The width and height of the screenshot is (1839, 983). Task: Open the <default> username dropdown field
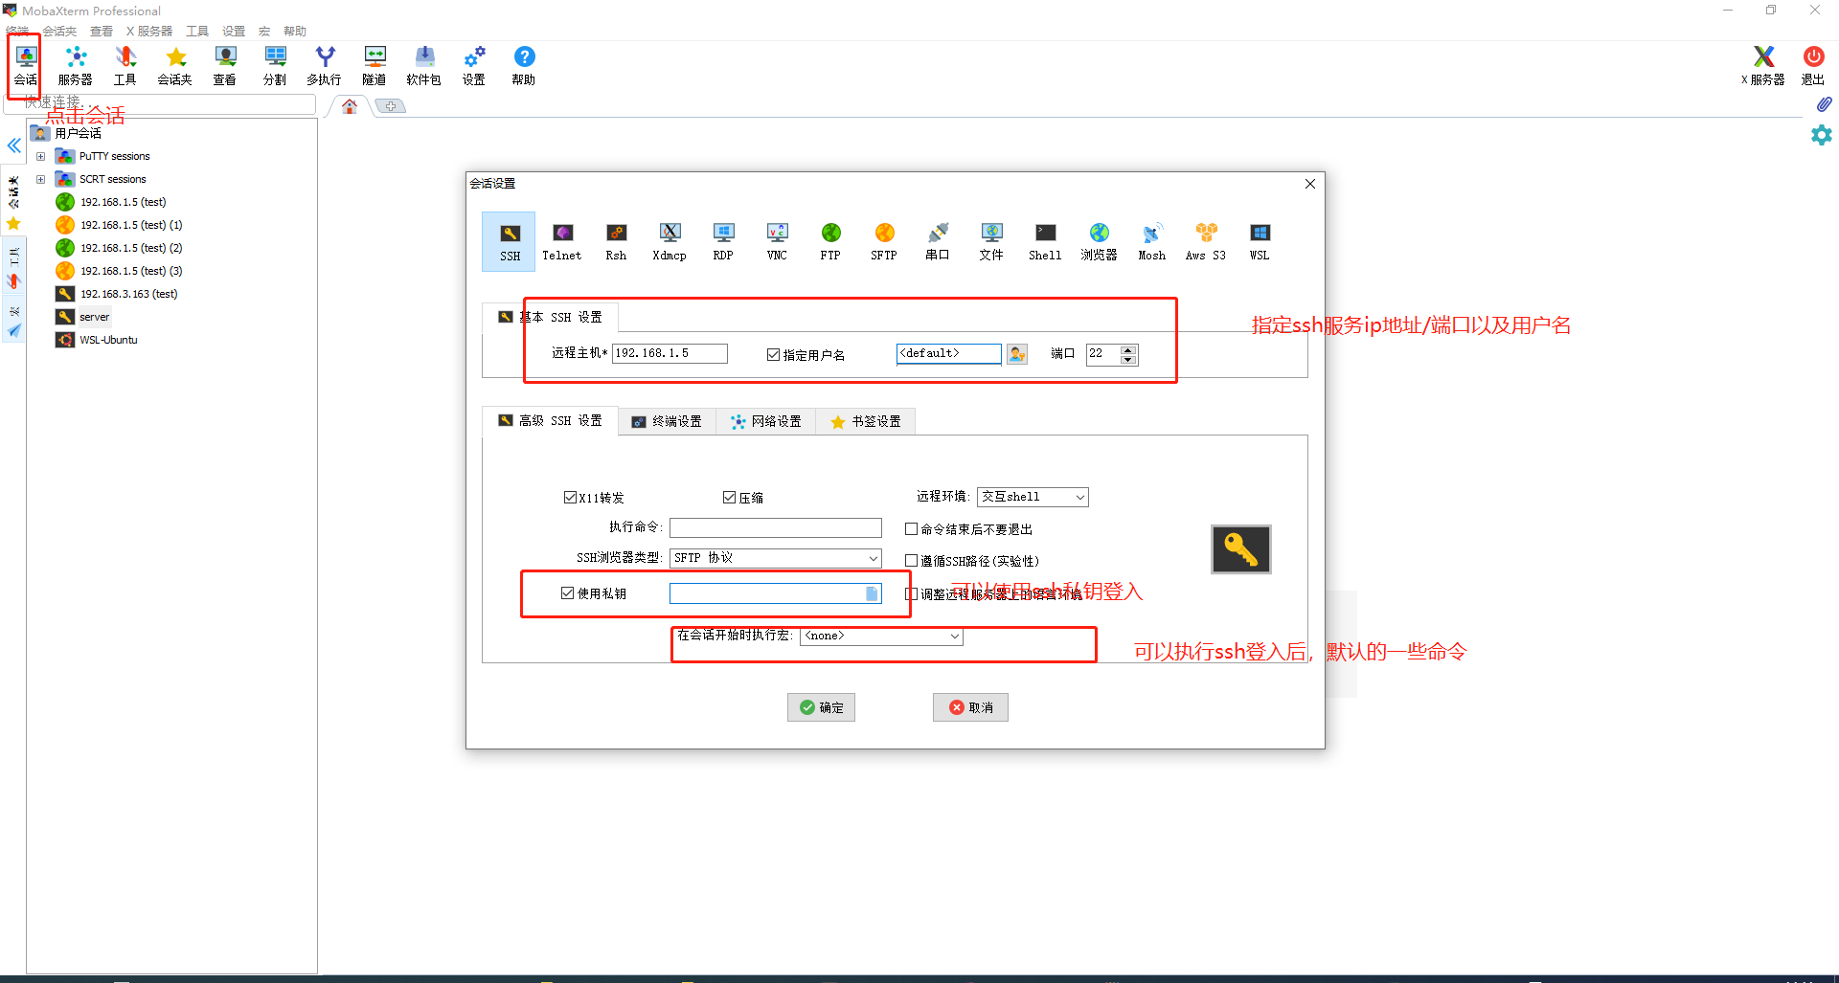949,354
